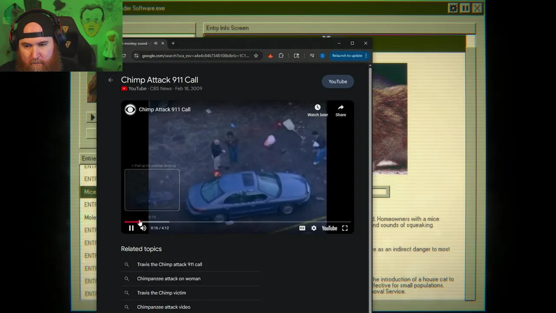This screenshot has height=313, width=556.
Task: Search 'Chimpanzee attack video' topic
Action: point(164,307)
